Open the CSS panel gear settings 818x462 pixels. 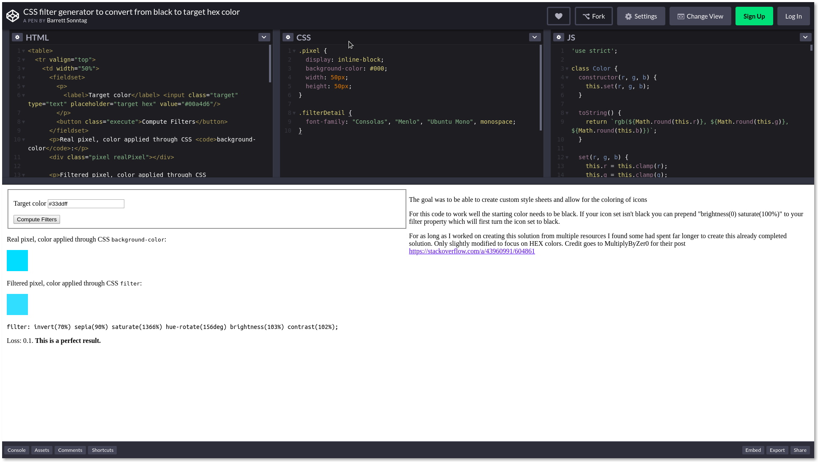pyautogui.click(x=288, y=37)
